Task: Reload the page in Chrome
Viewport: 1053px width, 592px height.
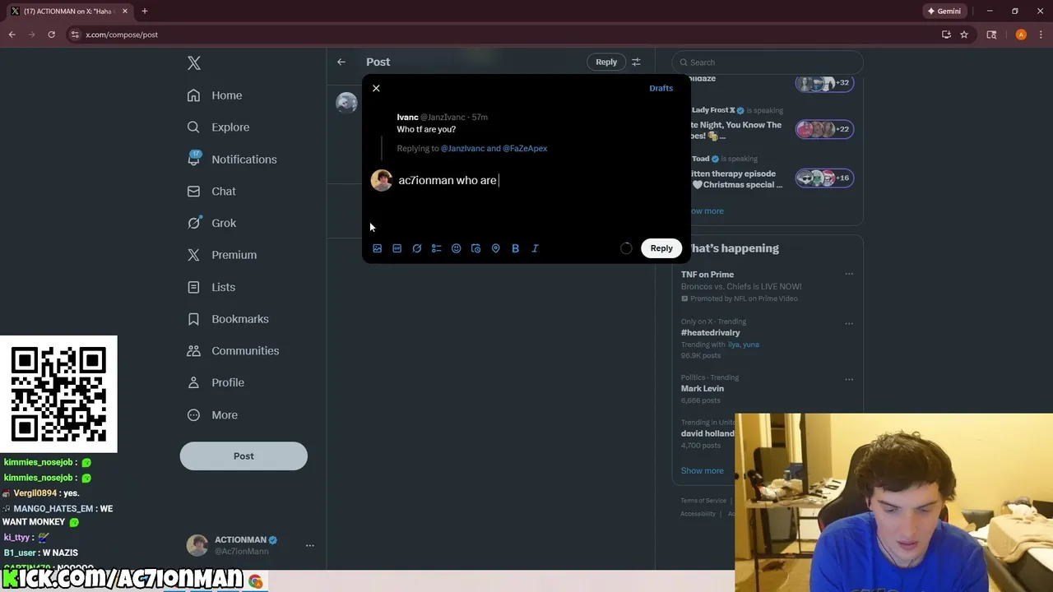Action: 51,35
